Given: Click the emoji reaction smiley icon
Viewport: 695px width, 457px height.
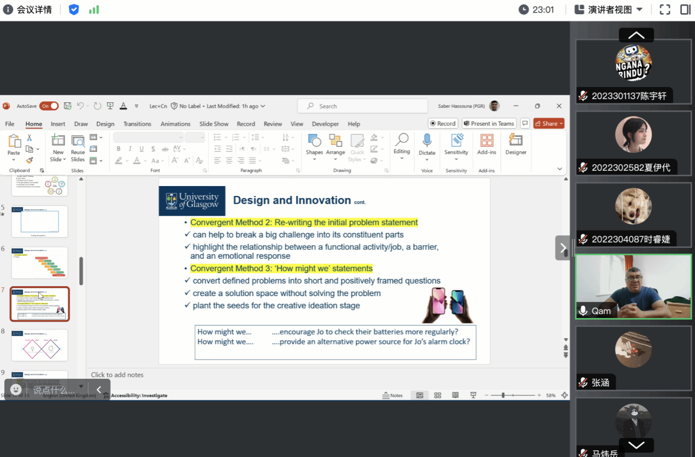Looking at the screenshot, I should coord(16,390).
